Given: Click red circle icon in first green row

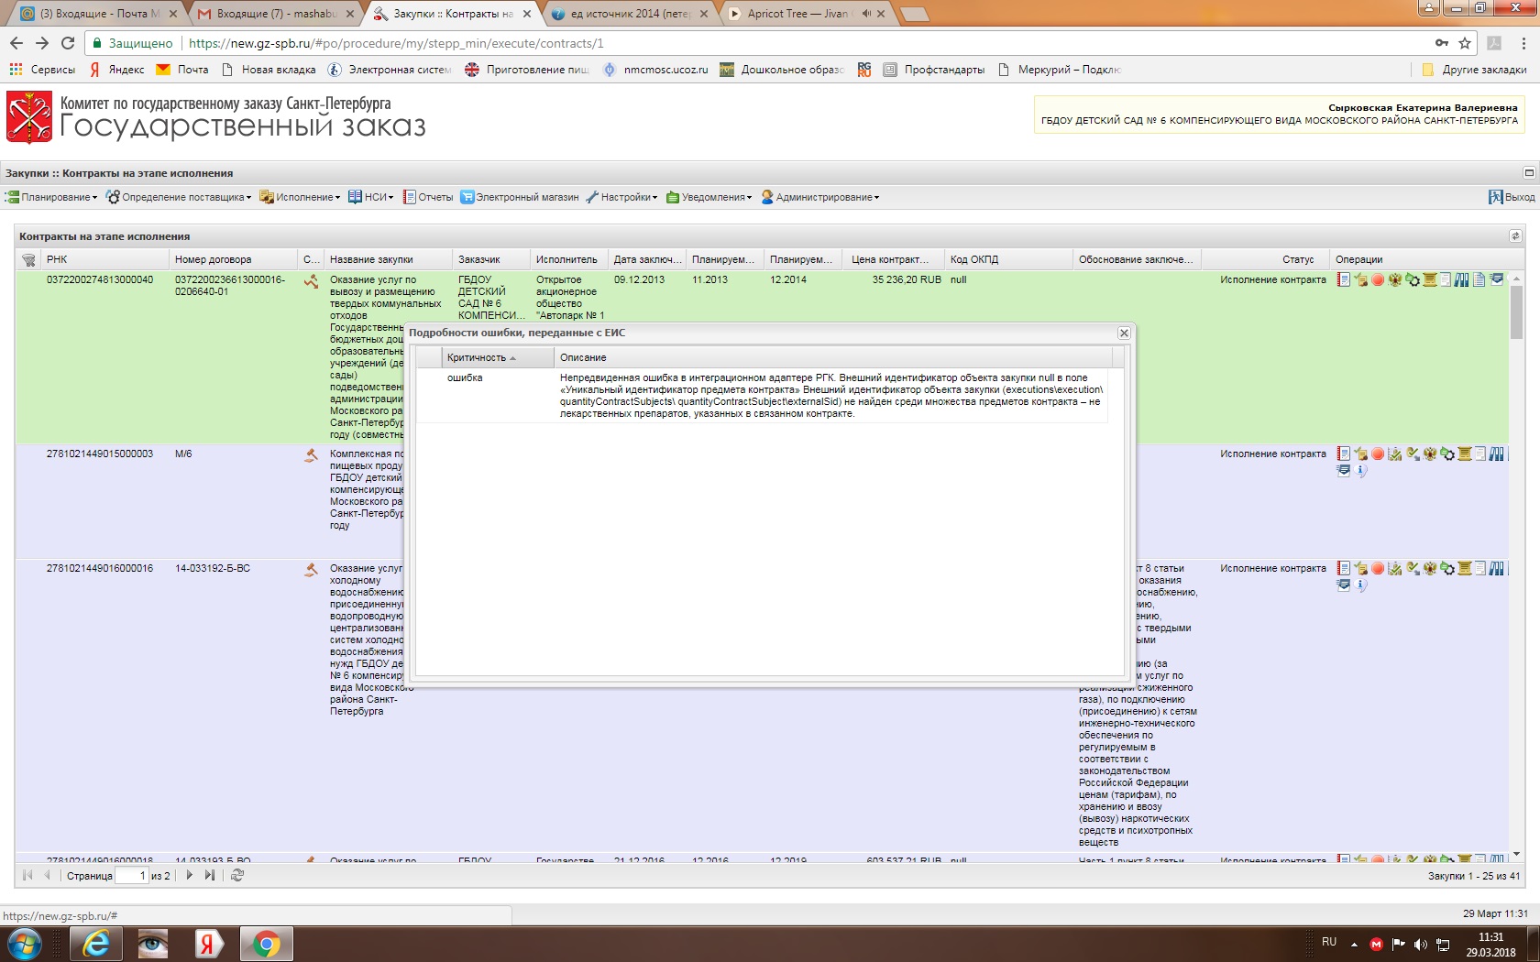Looking at the screenshot, I should point(1378,279).
